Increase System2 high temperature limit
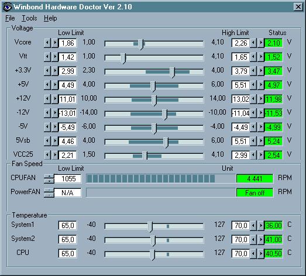 261,240
